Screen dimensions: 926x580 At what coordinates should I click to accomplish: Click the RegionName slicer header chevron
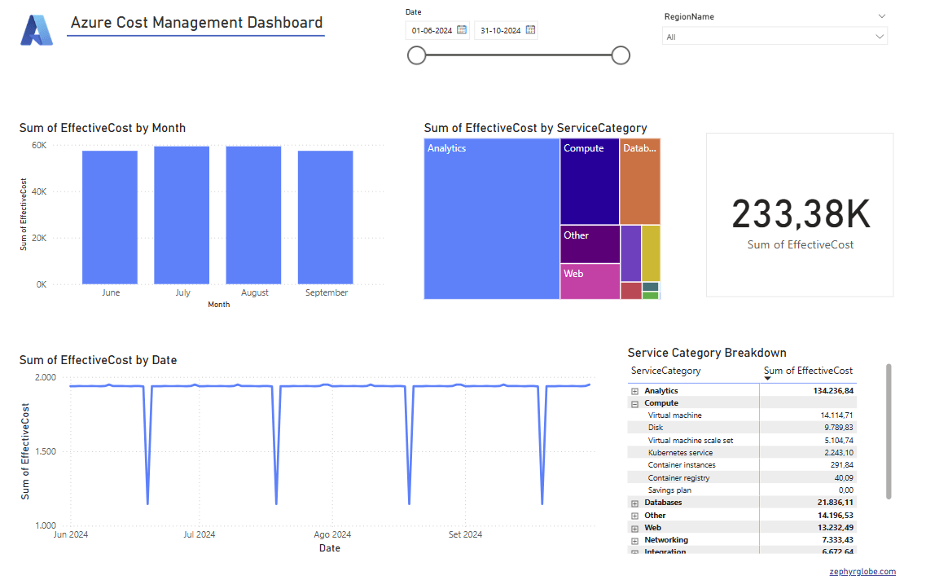point(882,16)
